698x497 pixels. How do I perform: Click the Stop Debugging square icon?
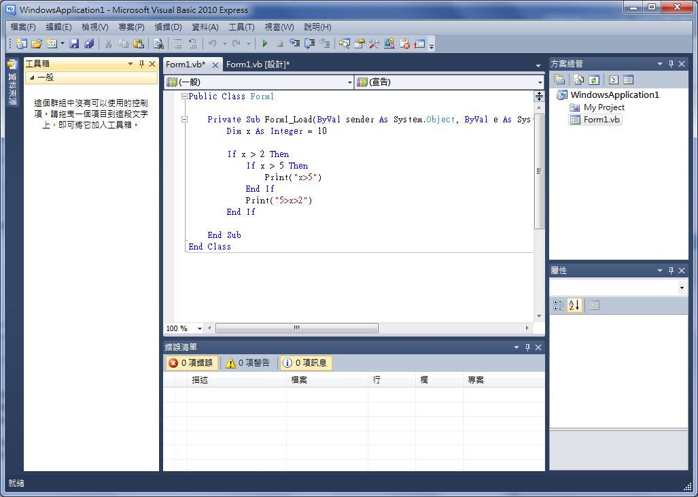(x=279, y=44)
